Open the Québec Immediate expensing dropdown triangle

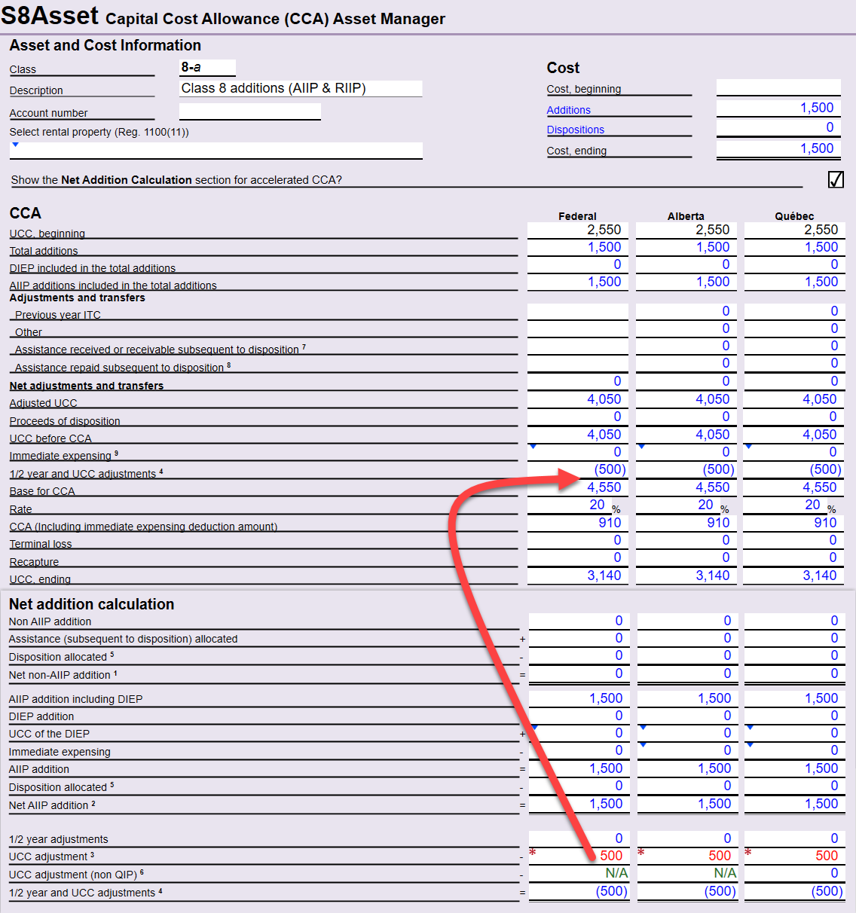[749, 446]
